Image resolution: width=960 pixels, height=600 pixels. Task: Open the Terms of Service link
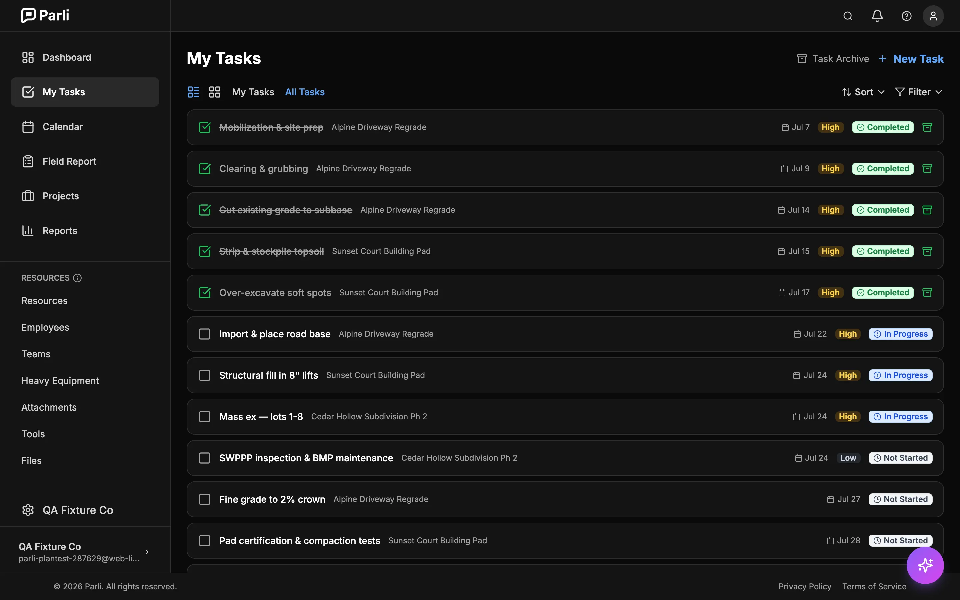874,587
